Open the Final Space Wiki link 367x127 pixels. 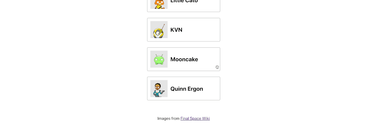point(195,118)
